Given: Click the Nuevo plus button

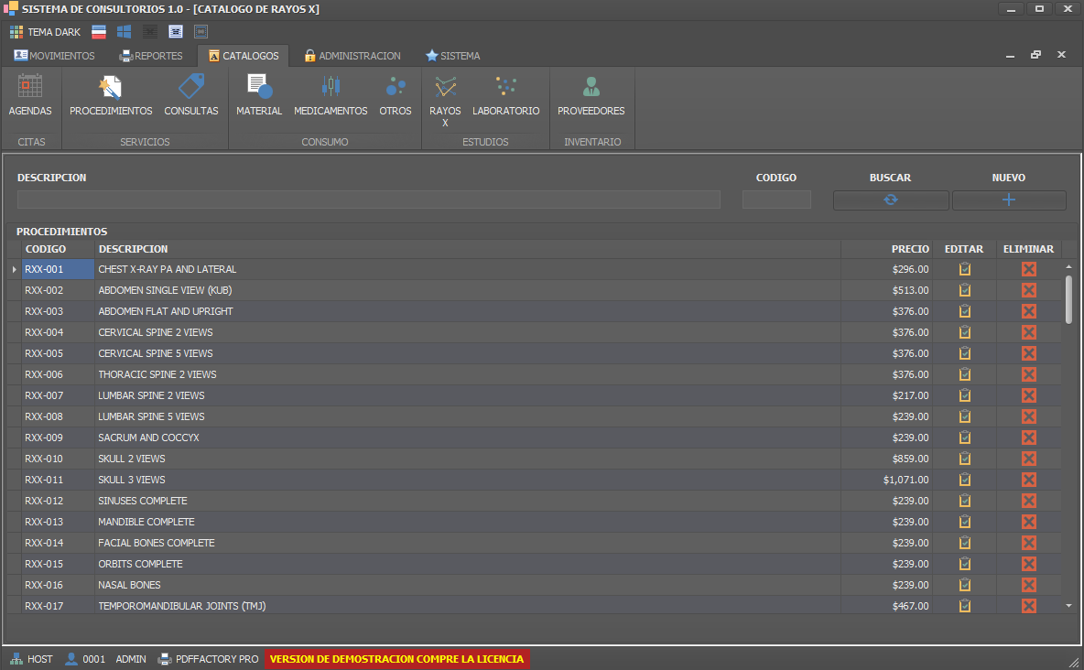Looking at the screenshot, I should pyautogui.click(x=1009, y=200).
